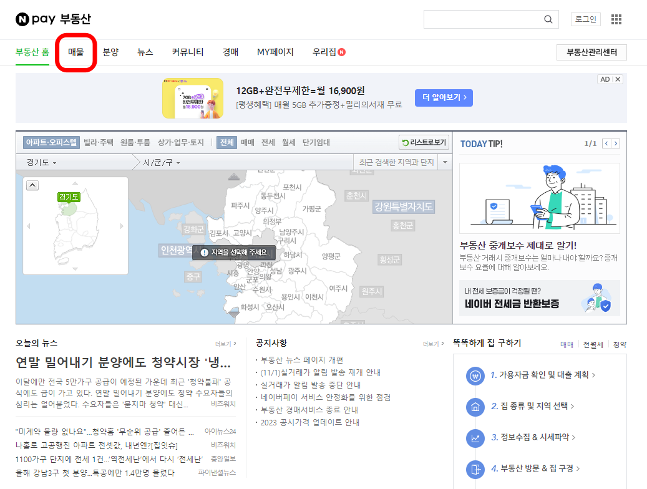Click 더보기 next to 공지사항
This screenshot has width=647, height=489.
coord(433,344)
